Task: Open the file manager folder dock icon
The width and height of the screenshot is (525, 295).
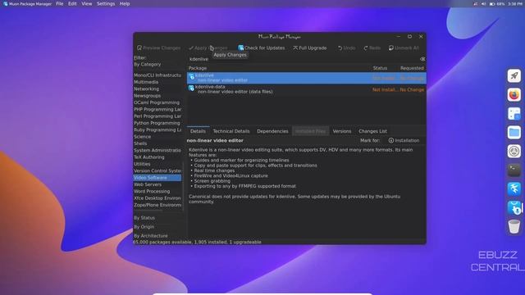Action: pyautogui.click(x=514, y=133)
